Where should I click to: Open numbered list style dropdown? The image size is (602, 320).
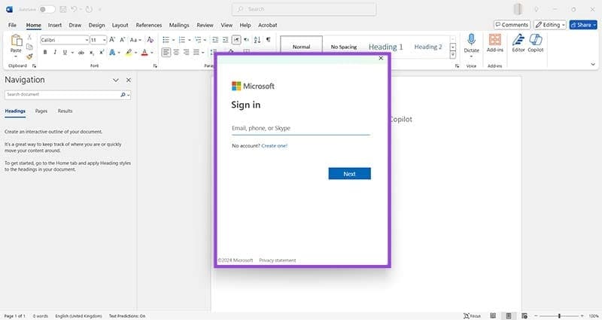tap(190, 40)
